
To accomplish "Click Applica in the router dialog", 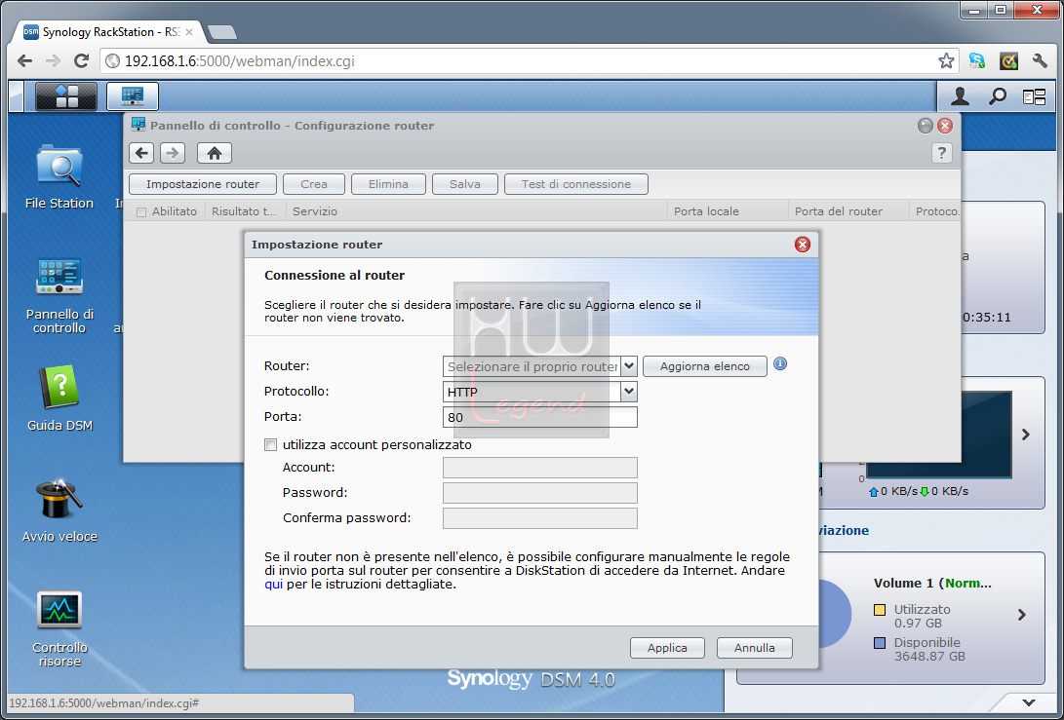I will click(667, 648).
